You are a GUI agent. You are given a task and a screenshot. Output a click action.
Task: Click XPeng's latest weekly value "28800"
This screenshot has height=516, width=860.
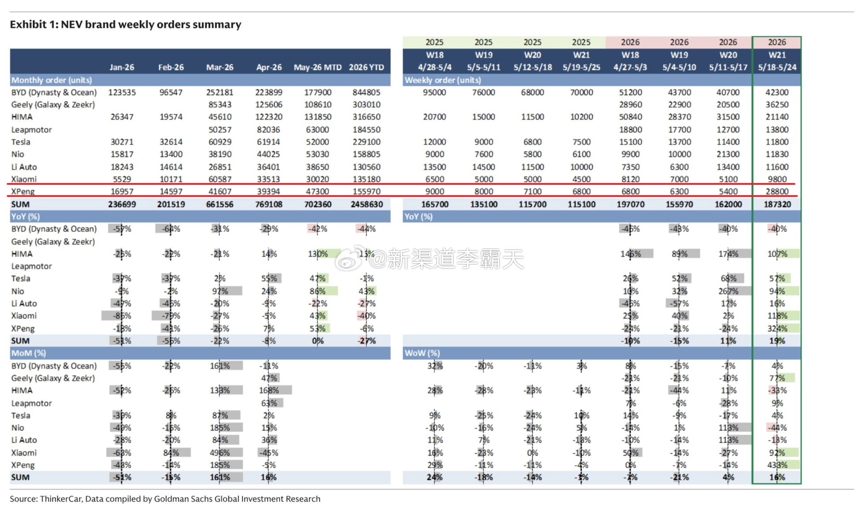777,191
